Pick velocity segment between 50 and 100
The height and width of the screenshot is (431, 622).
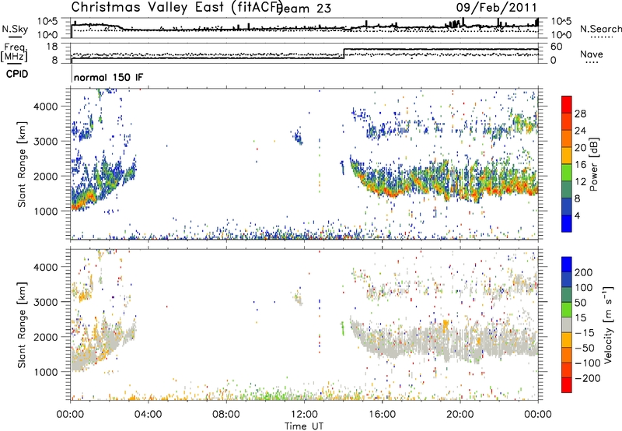(x=567, y=295)
